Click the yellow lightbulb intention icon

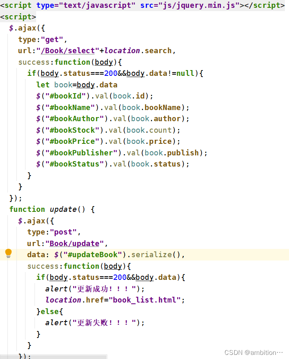[9, 253]
